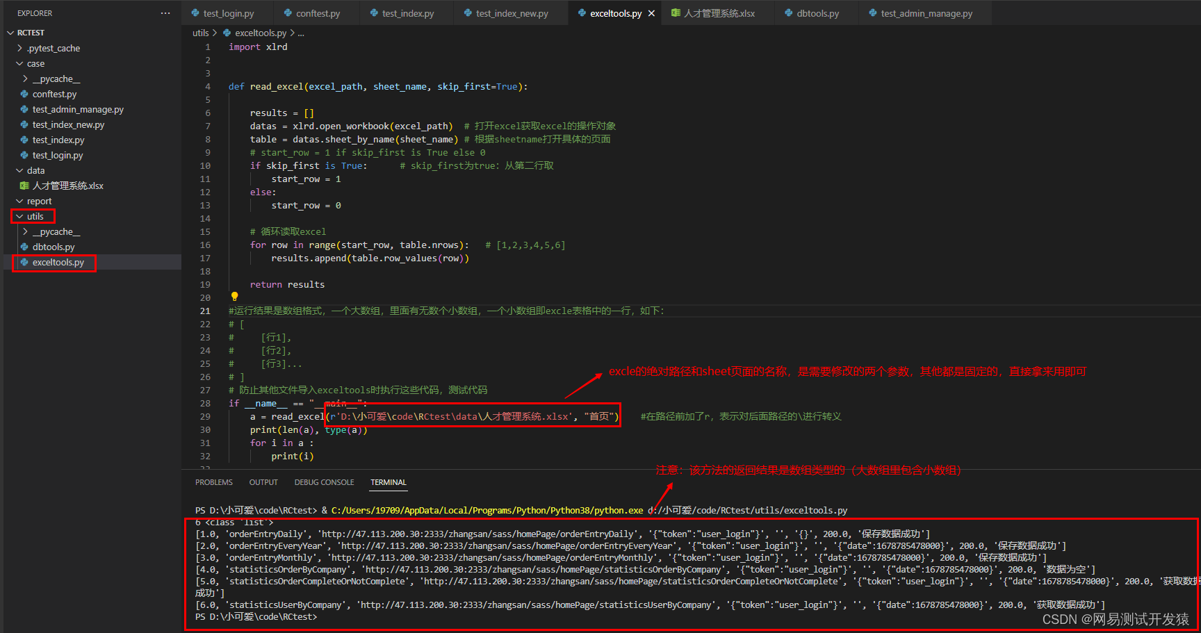Click utils breadcrumb segment
The width and height of the screenshot is (1201, 633).
[200, 33]
